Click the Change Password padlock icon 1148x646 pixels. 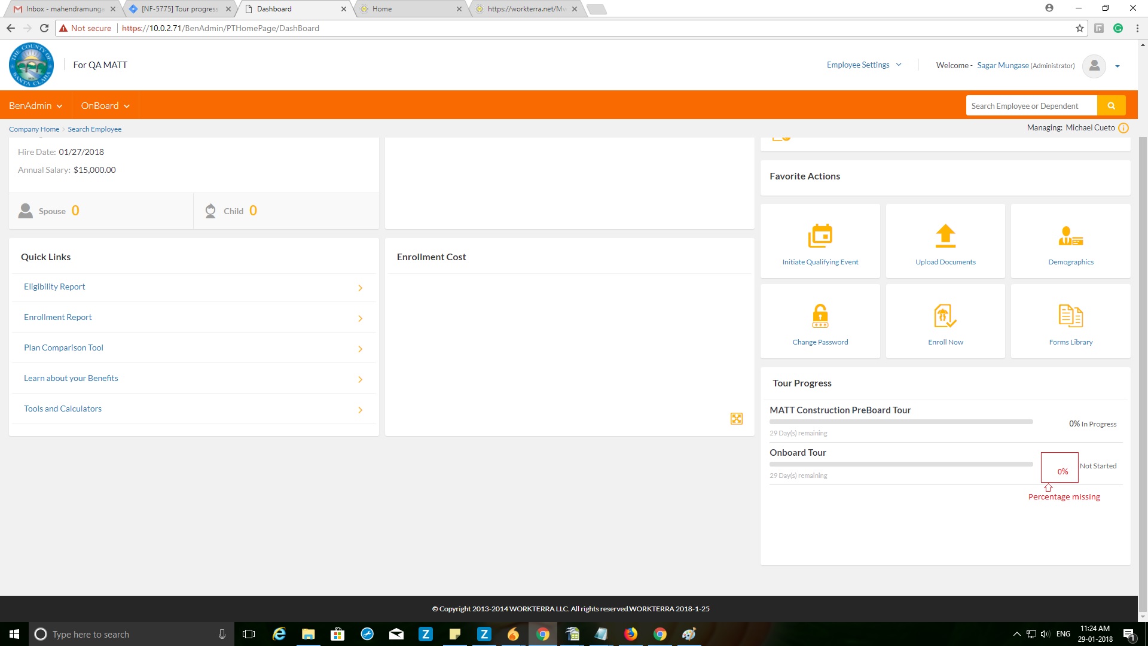[820, 316]
